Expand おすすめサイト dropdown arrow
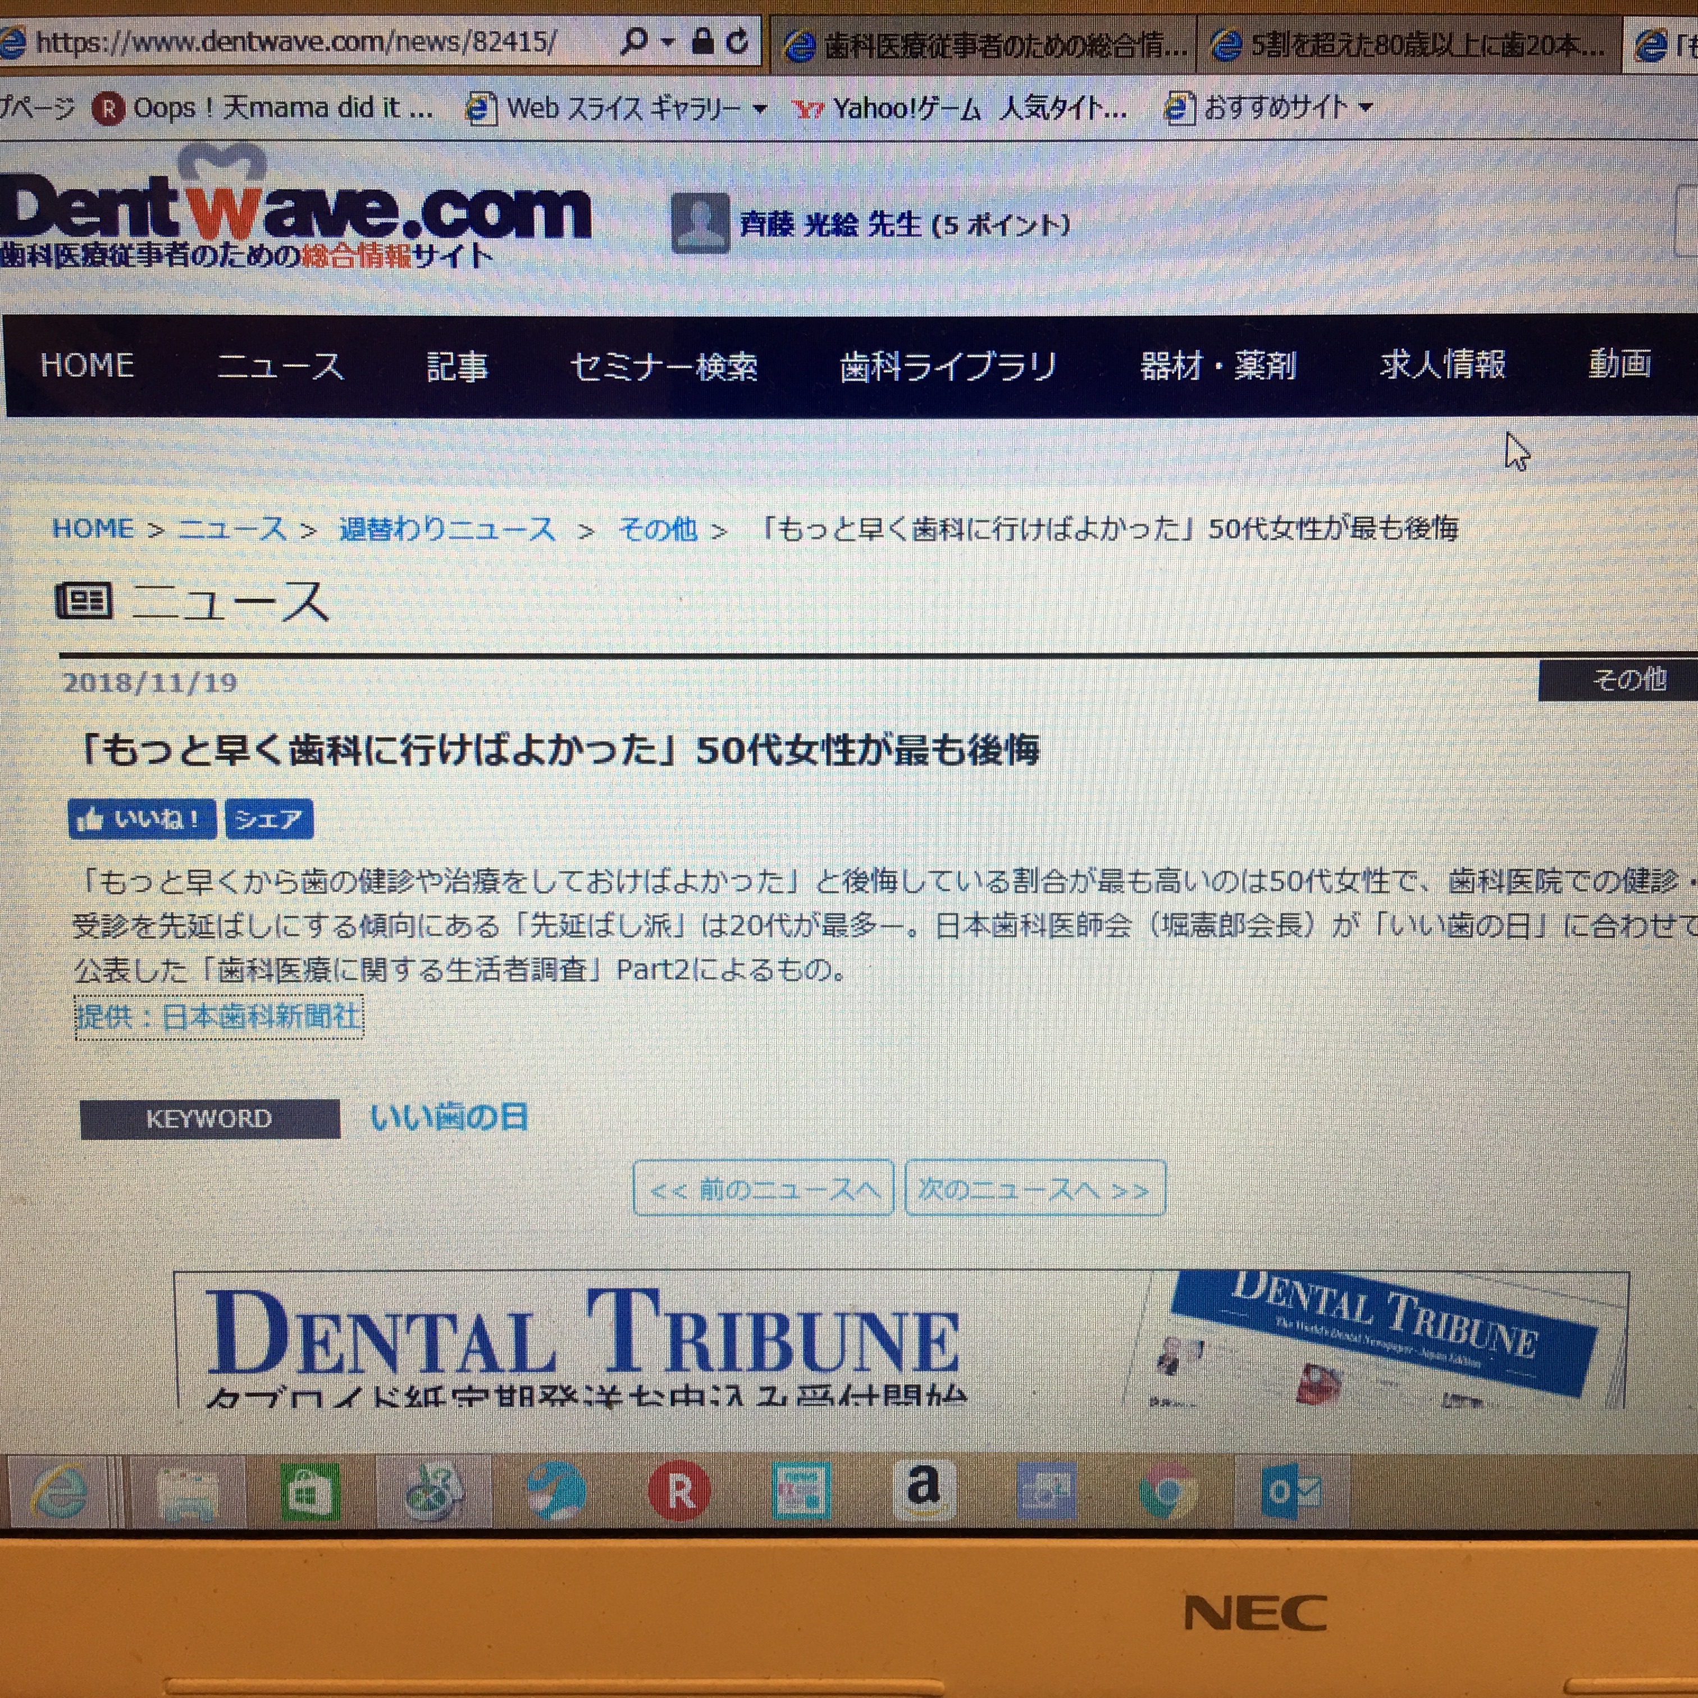Viewport: 1698px width, 1698px height. tap(1366, 107)
